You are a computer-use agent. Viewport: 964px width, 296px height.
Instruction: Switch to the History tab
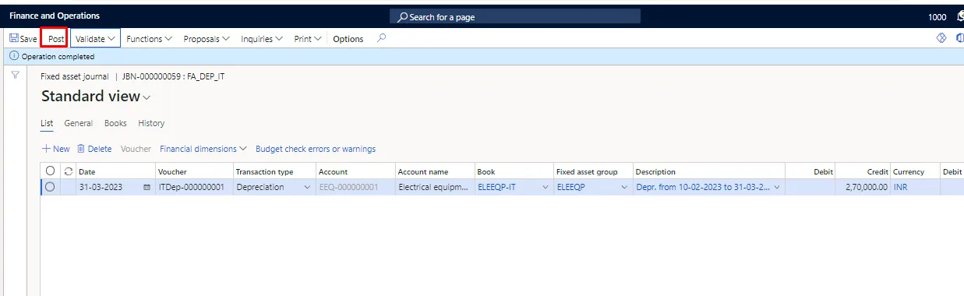(x=151, y=123)
